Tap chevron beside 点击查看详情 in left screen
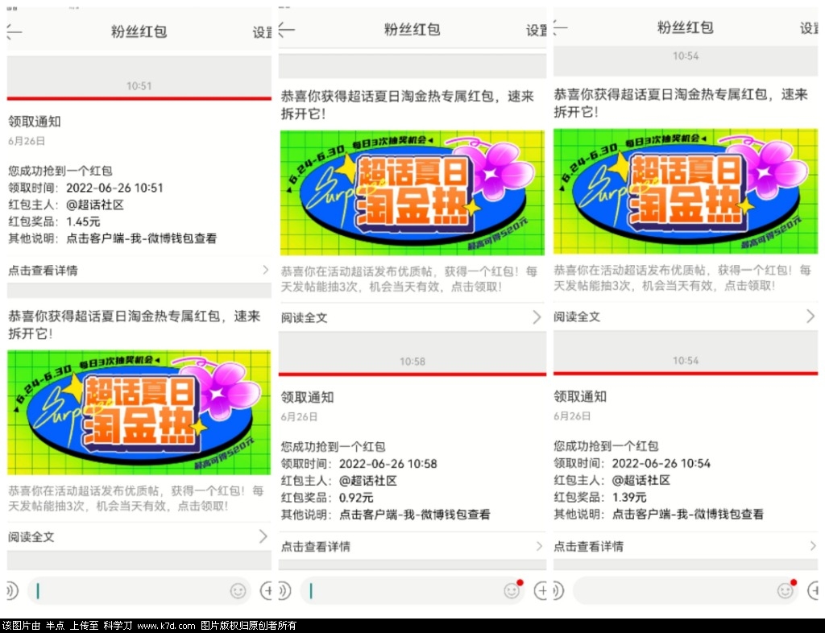The height and width of the screenshot is (633, 825). point(265,271)
